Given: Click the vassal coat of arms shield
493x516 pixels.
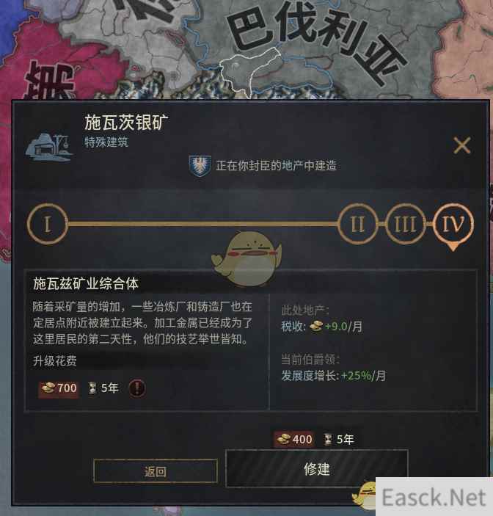Looking at the screenshot, I should (200, 166).
